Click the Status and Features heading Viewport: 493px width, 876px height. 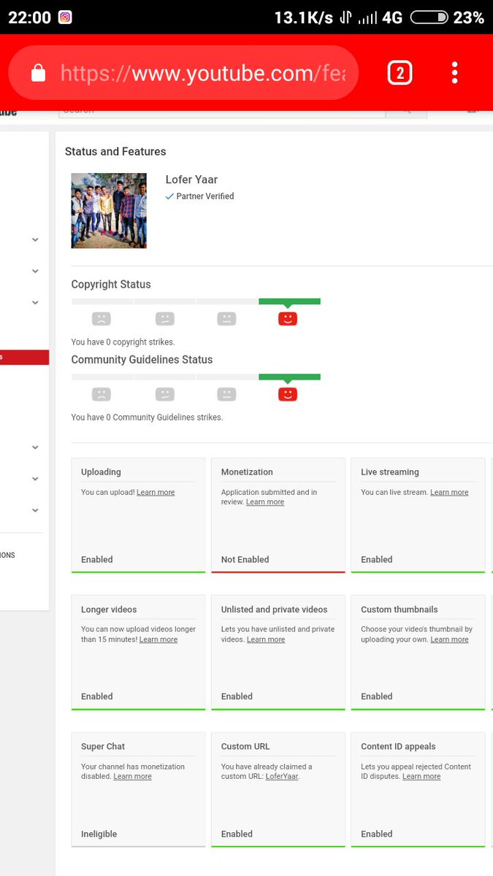tap(115, 152)
